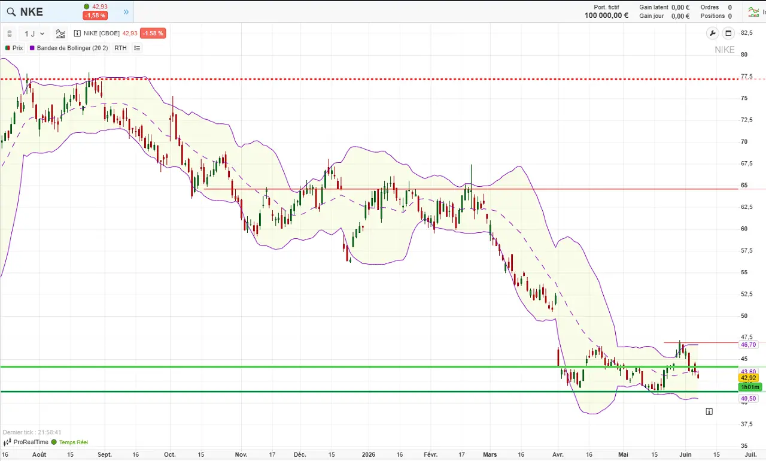766x461 pixels.
Task: Click the -1.58 % badge beside NIKE [CBOE]
Action: click(153, 34)
